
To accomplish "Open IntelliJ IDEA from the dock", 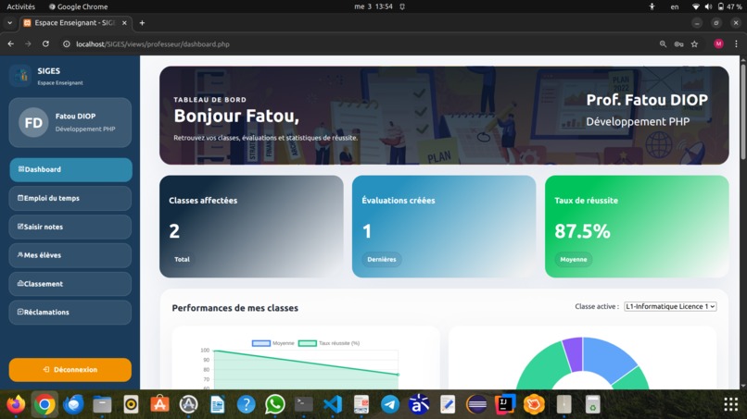I will pos(505,405).
